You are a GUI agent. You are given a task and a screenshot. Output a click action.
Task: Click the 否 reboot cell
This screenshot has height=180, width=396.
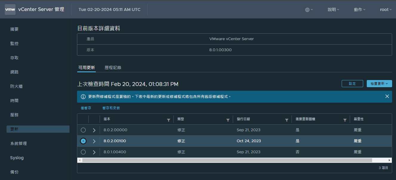pos(298,152)
